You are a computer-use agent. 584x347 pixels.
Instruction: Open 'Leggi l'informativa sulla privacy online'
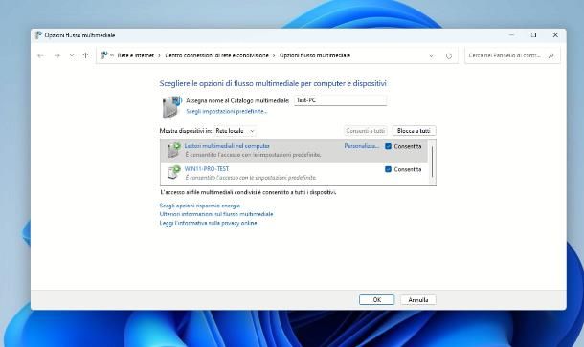click(208, 223)
